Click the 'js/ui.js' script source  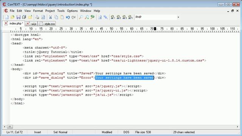point(103,95)
